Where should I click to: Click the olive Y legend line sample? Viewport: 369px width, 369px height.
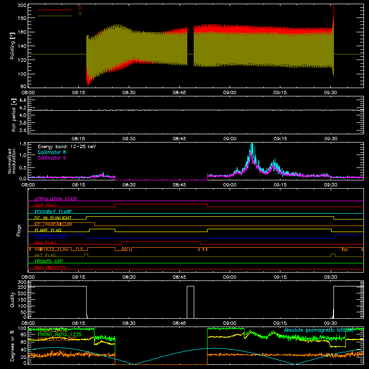click(x=55, y=16)
